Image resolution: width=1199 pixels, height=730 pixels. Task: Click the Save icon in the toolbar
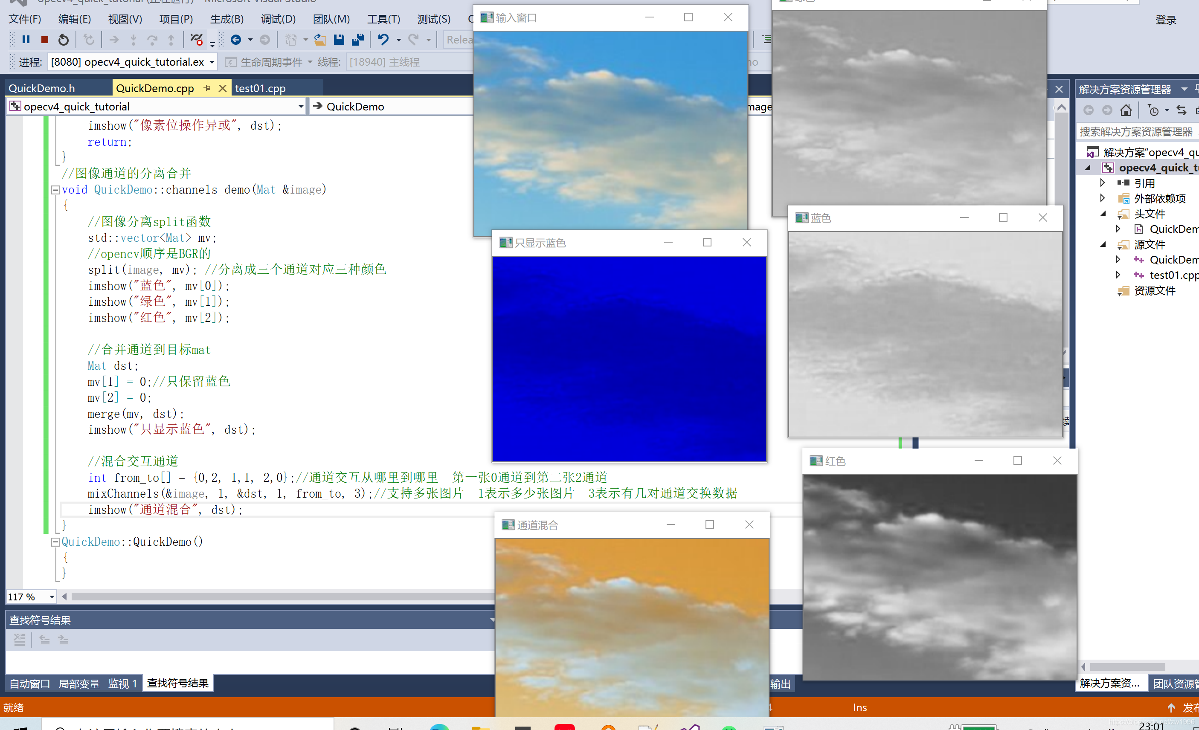coord(339,39)
